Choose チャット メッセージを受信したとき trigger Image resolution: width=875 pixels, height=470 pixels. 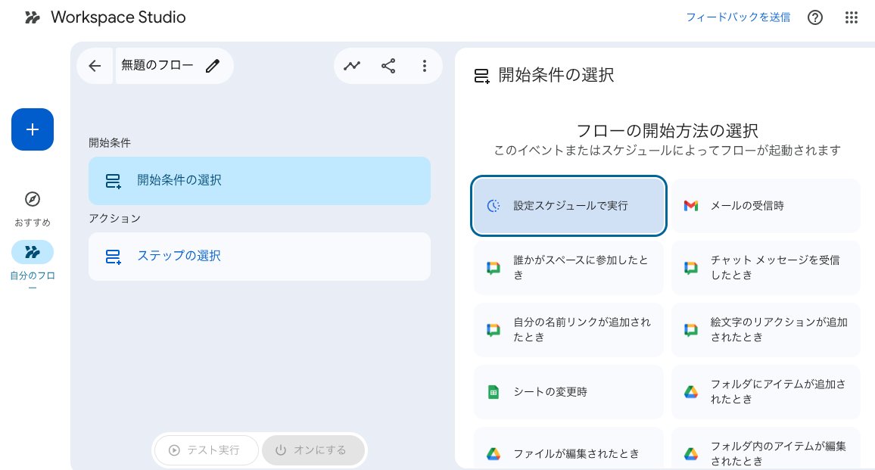766,268
